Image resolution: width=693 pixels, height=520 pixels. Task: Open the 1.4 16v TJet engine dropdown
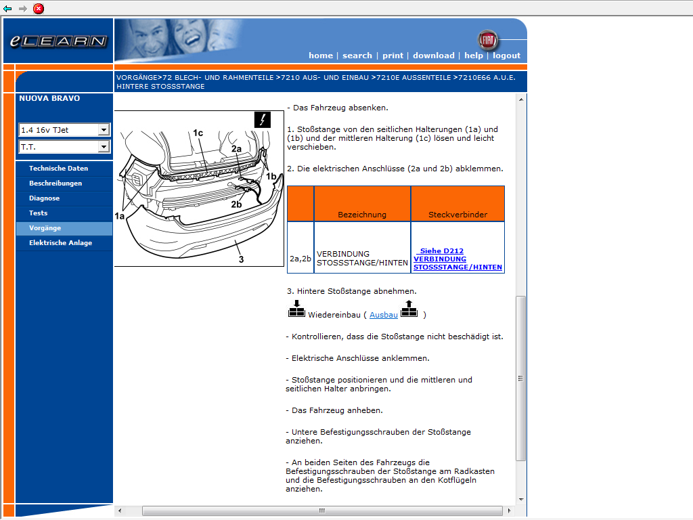(104, 130)
